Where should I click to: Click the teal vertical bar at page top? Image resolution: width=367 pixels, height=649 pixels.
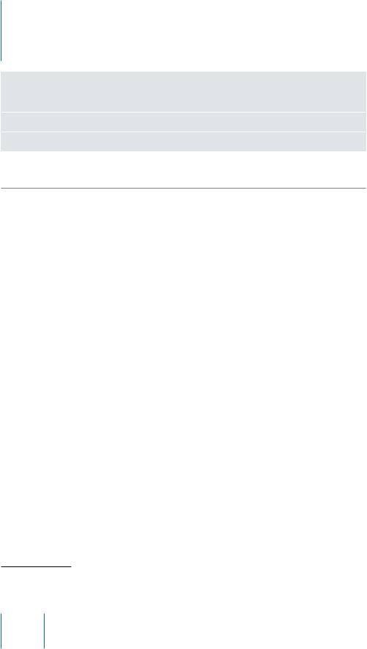pyautogui.click(x=1, y=30)
